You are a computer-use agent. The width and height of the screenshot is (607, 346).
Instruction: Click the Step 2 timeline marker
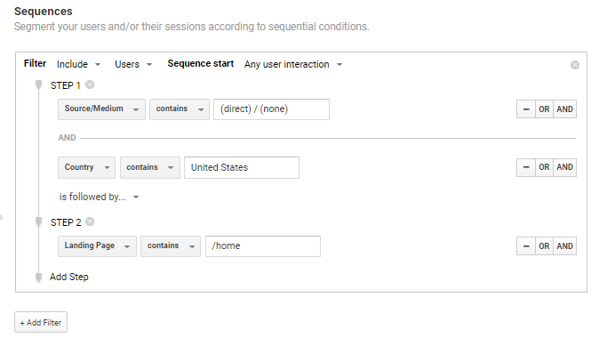(x=38, y=222)
